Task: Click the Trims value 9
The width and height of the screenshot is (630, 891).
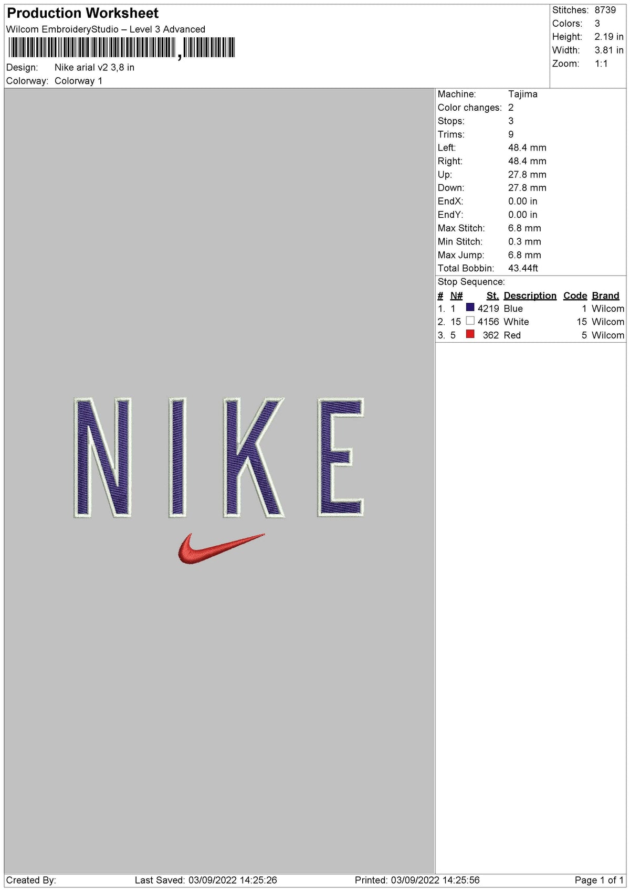Action: click(511, 135)
